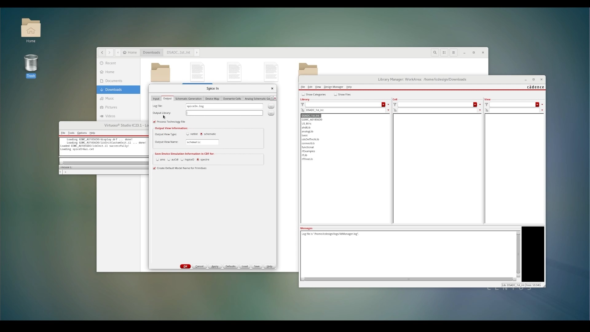Open Library Manager Edit menu
Viewport: 590px width, 332px height.
click(310, 87)
